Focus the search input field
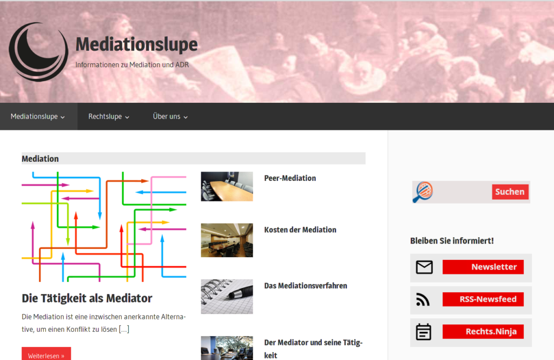Image resolution: width=554 pixels, height=360 pixels. [x=463, y=192]
